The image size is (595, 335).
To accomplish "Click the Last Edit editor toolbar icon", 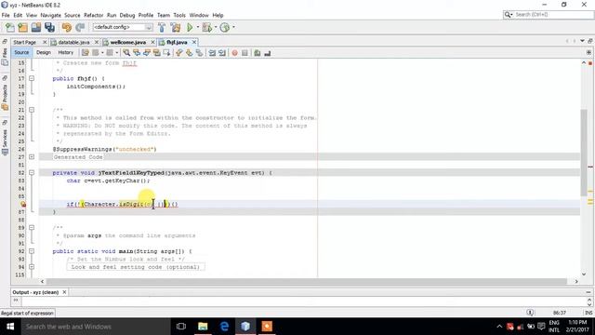I will [86, 53].
